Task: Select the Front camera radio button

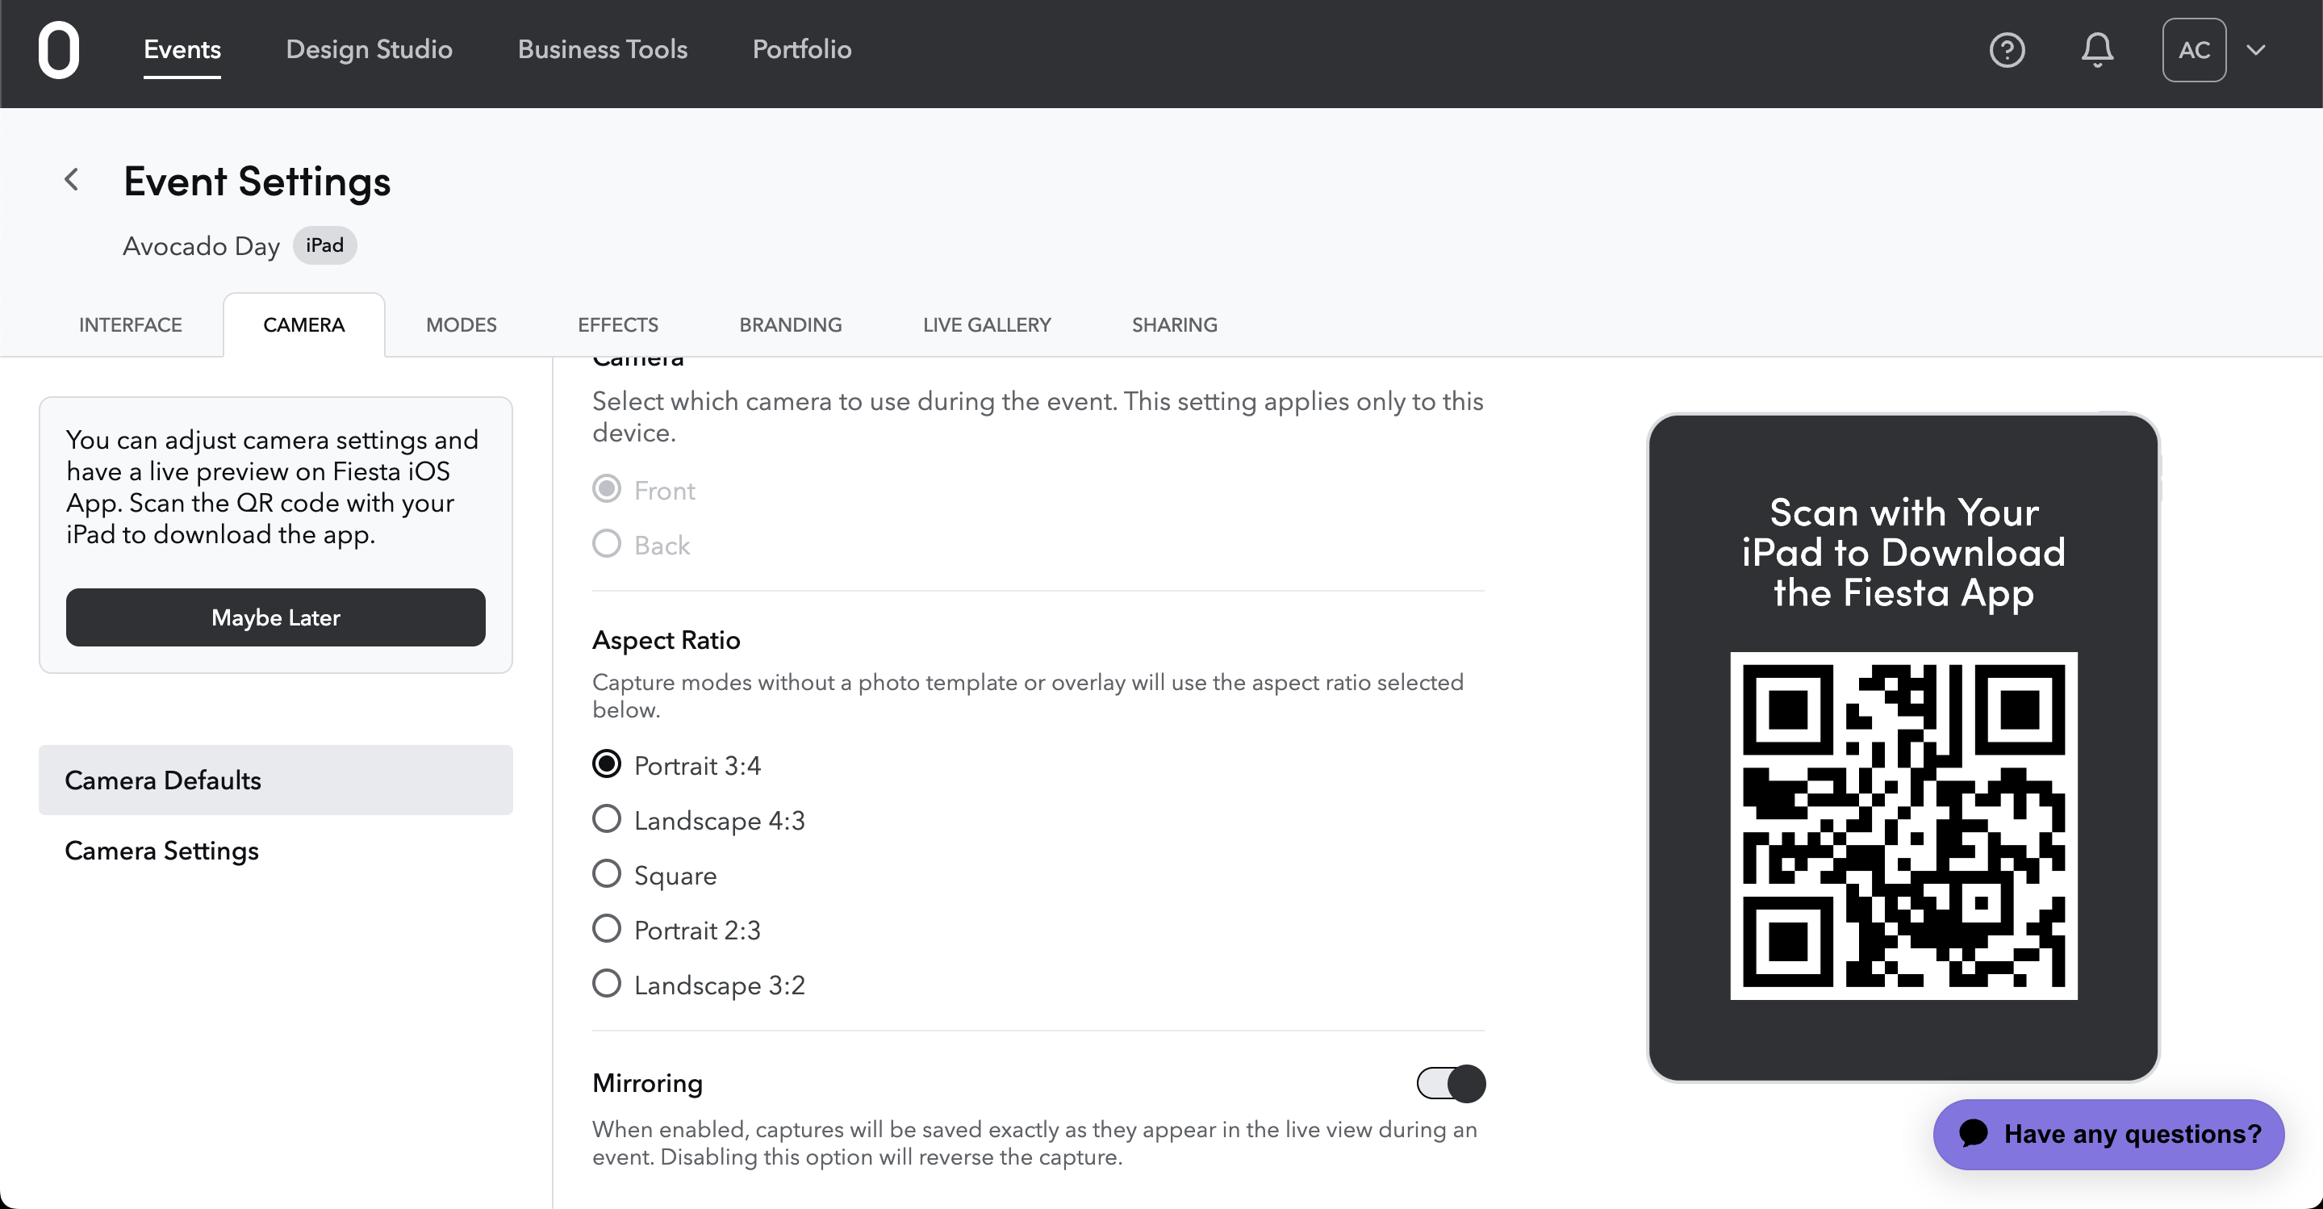Action: click(x=607, y=489)
